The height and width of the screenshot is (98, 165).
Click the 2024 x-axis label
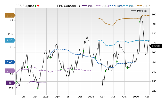(46, 96)
